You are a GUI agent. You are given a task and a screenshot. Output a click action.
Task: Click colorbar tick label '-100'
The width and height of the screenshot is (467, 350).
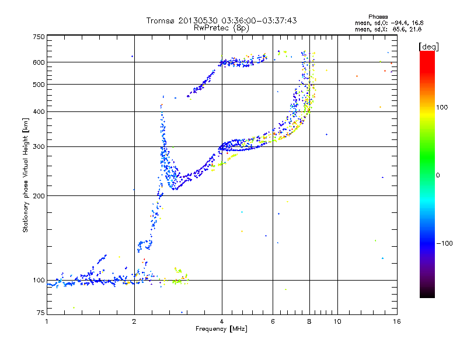point(444,243)
